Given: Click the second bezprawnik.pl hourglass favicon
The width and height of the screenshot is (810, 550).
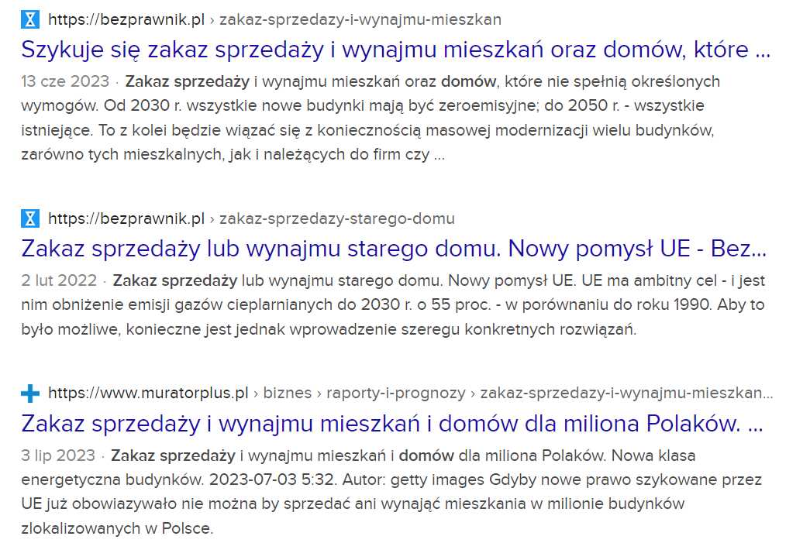Looking at the screenshot, I should (30, 218).
